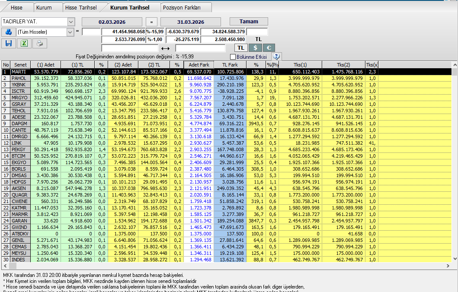Image resolution: width=458 pixels, height=292 pixels.
Task: Click the right filter input beside double arrow
Action: 200,48
